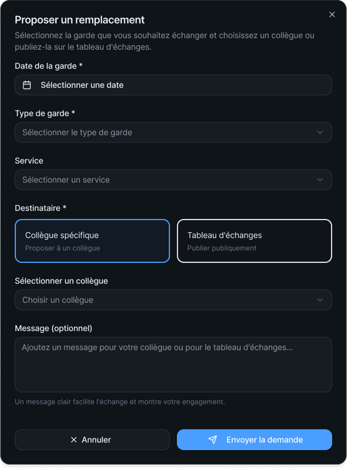Click the chevron arrow on the Service field
This screenshot has width=348, height=468.
pyautogui.click(x=320, y=180)
